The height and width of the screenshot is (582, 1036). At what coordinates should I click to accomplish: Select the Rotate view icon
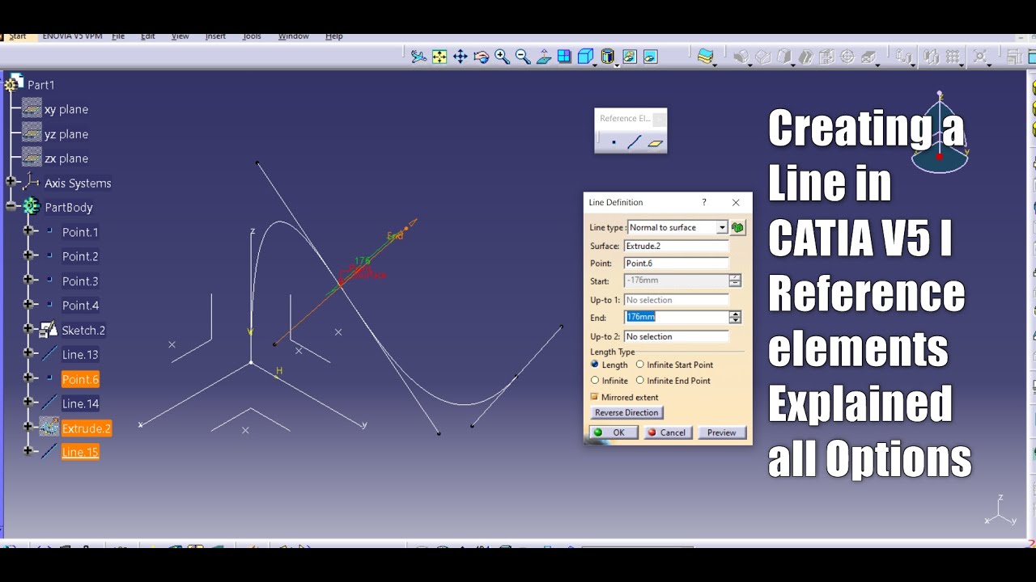click(482, 57)
